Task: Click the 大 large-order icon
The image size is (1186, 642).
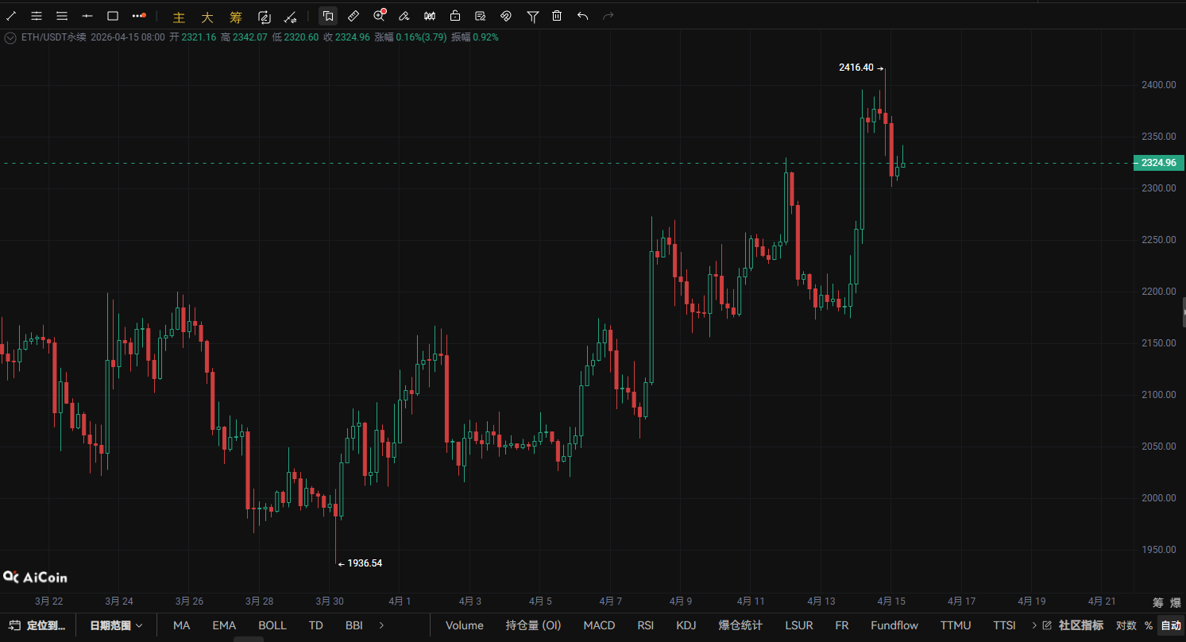Action: click(x=207, y=17)
